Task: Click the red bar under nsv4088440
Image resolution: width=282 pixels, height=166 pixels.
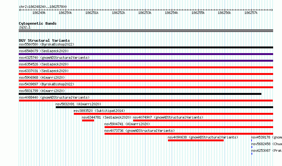Action: (146, 101)
